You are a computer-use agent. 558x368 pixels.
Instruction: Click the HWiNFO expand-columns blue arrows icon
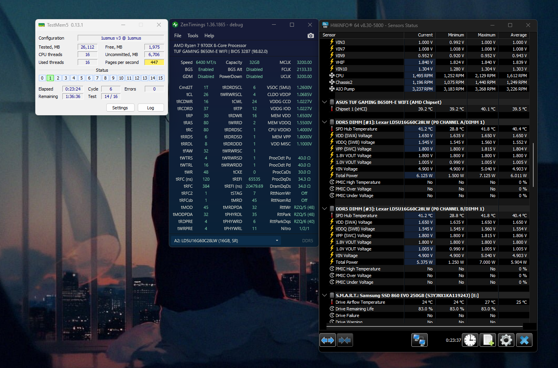[x=328, y=340]
